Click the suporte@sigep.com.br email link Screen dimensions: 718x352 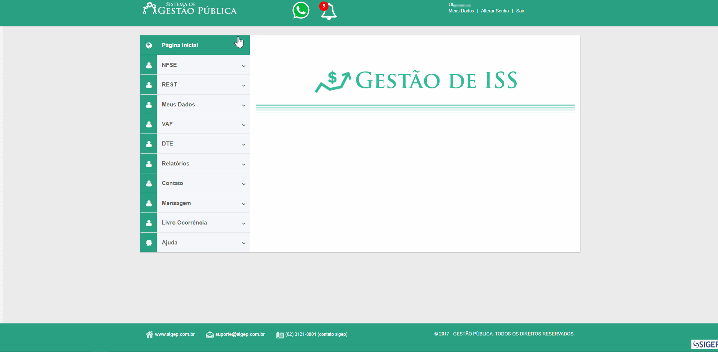point(240,334)
